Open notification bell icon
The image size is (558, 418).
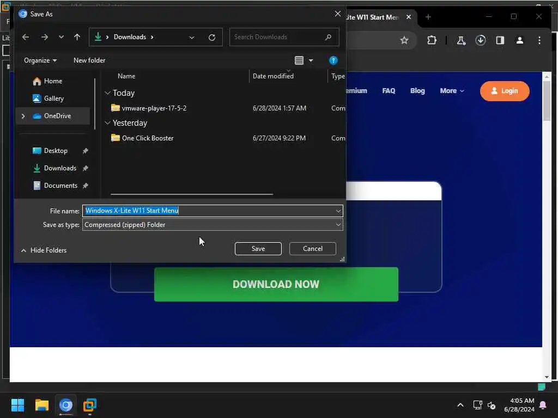click(543, 405)
